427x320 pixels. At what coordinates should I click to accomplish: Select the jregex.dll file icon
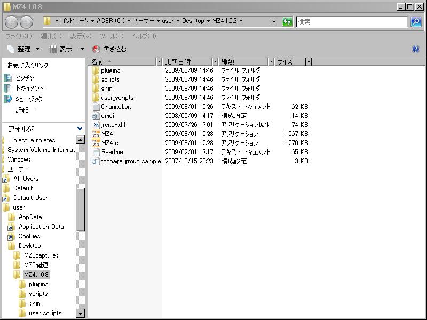point(96,125)
